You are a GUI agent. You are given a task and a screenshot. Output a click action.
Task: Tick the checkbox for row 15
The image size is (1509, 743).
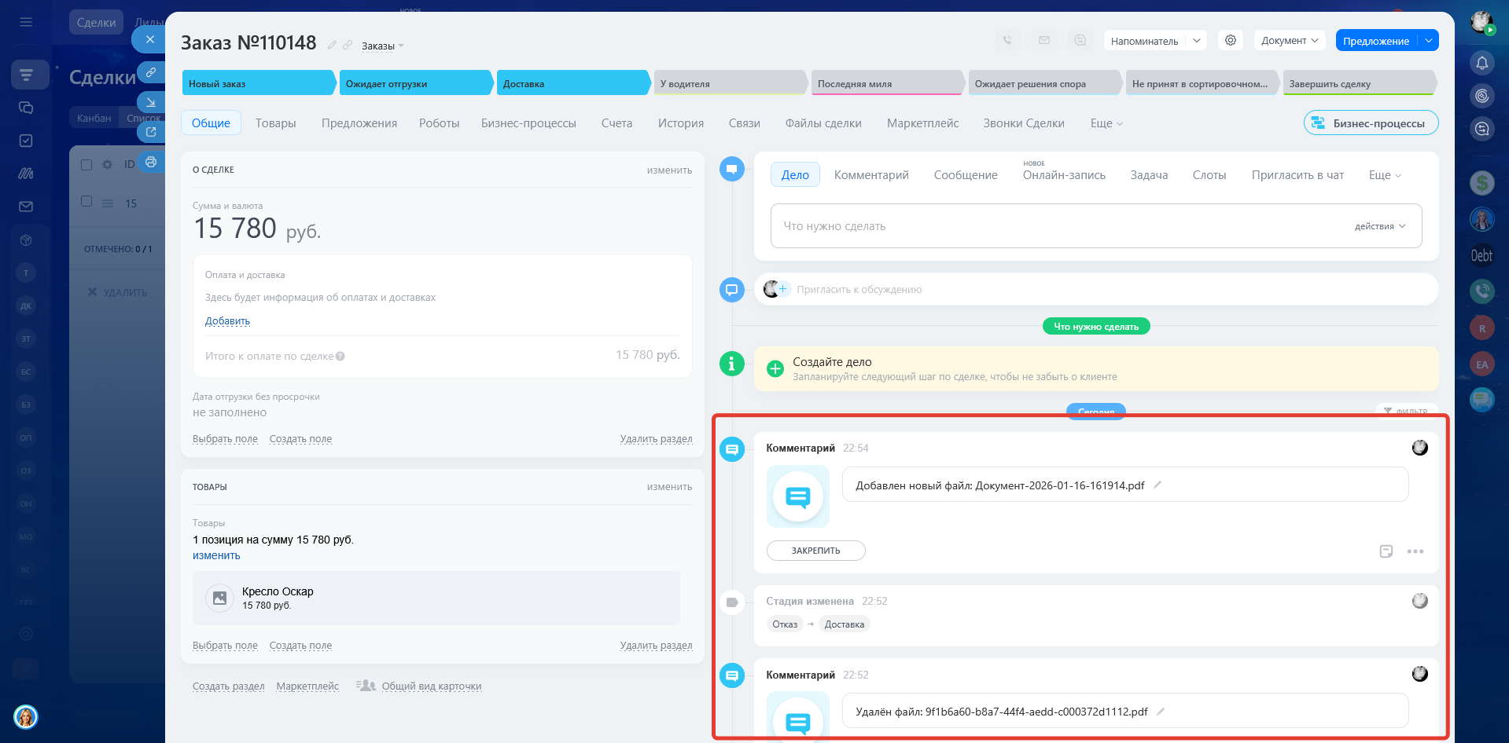(86, 202)
